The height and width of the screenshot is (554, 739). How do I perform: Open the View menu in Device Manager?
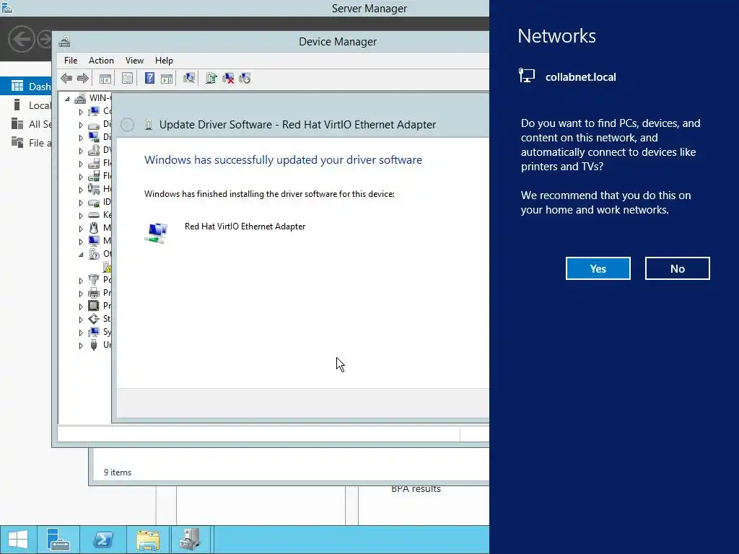[x=134, y=61]
